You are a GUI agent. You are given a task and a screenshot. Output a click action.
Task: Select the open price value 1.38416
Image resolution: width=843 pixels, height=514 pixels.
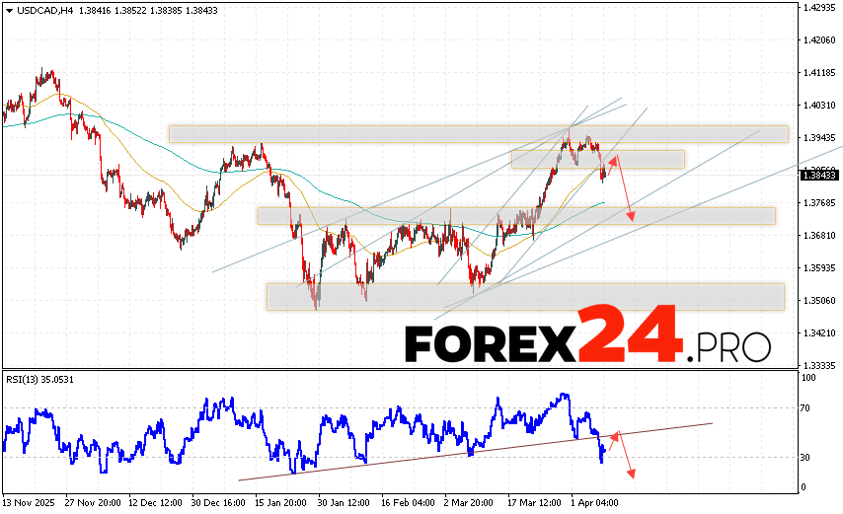coord(95,11)
